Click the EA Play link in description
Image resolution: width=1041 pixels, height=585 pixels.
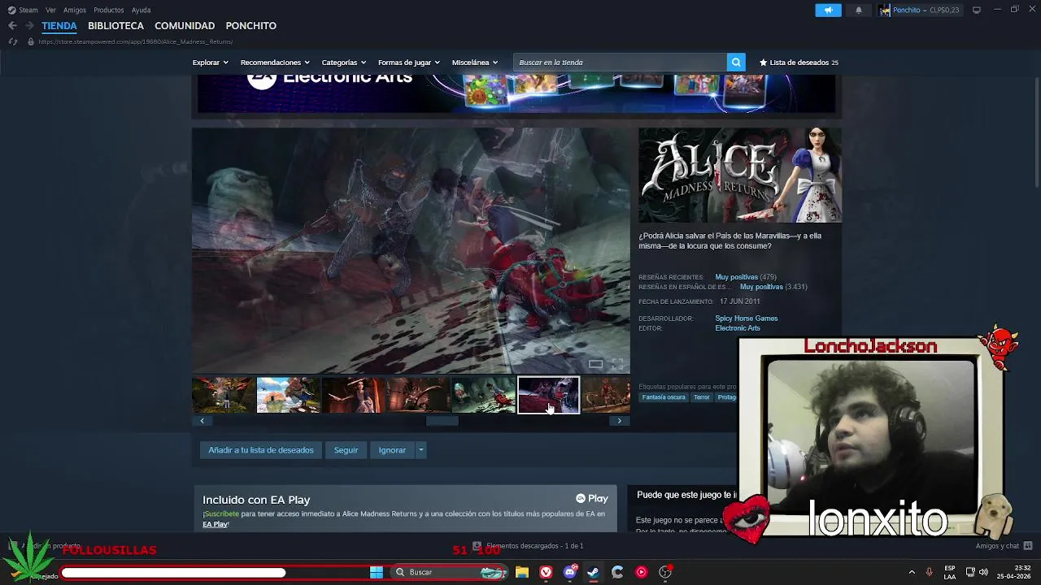(x=215, y=525)
